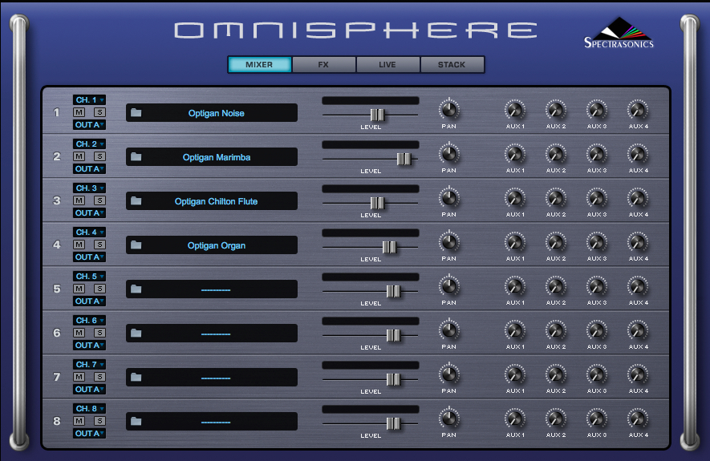Mute part 3 Optigan Chilton Flute
710x461 pixels.
[x=79, y=200]
